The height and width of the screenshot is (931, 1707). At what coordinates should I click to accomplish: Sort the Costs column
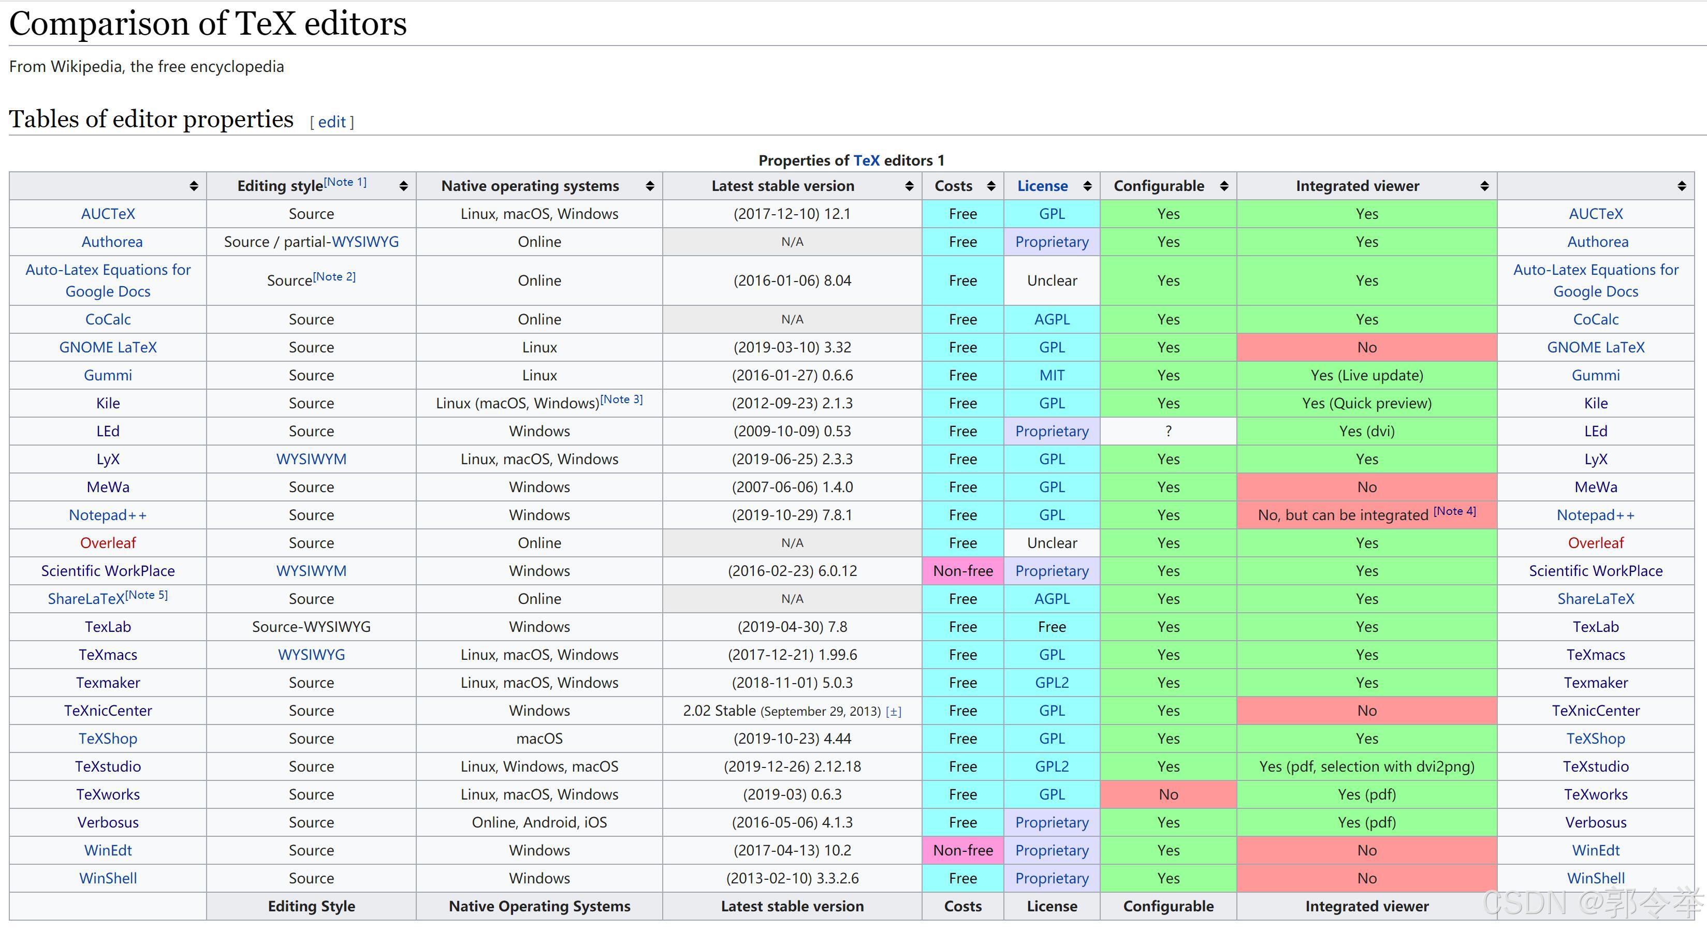(x=990, y=186)
